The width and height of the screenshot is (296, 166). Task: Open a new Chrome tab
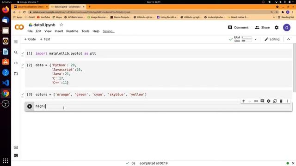tap(89, 6)
